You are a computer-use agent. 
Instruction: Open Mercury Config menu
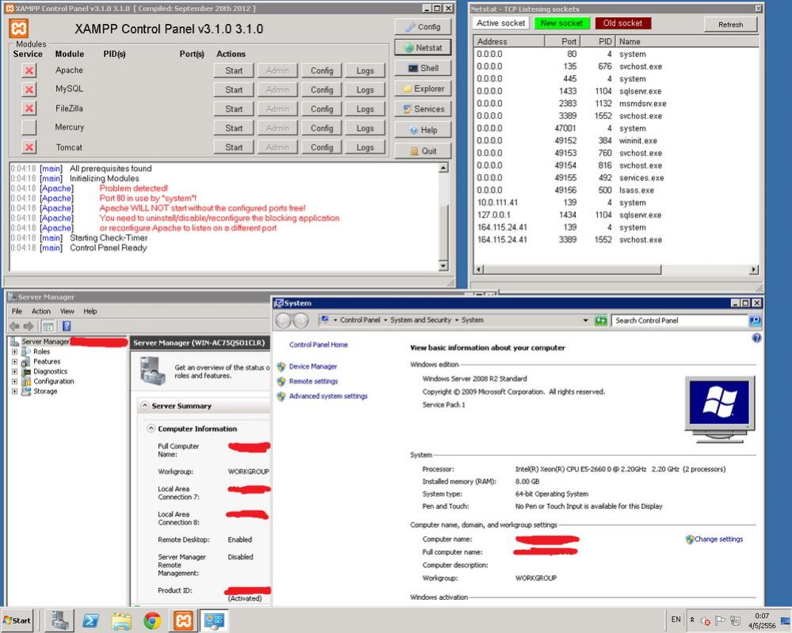tap(322, 128)
